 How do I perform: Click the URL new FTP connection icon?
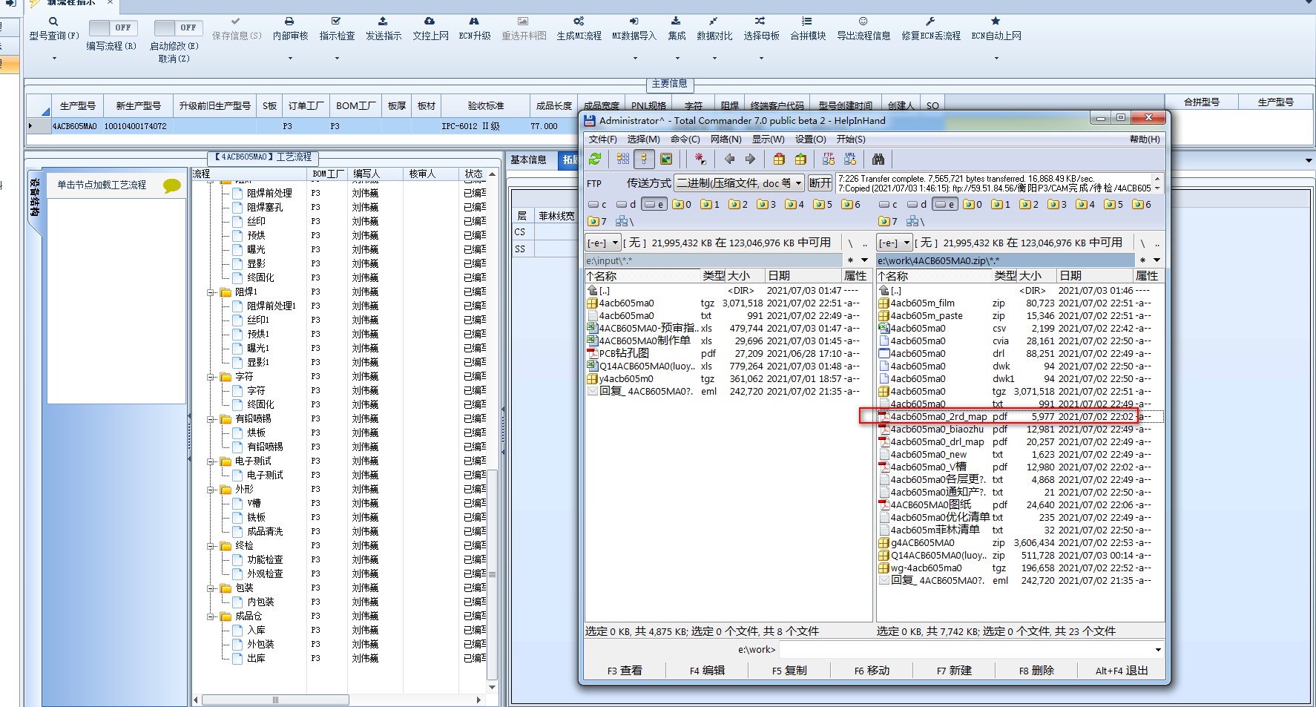click(850, 159)
